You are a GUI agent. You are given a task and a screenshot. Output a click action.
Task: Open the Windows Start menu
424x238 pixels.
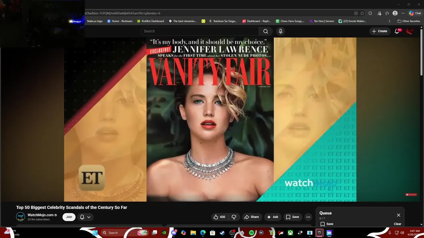click(95, 233)
